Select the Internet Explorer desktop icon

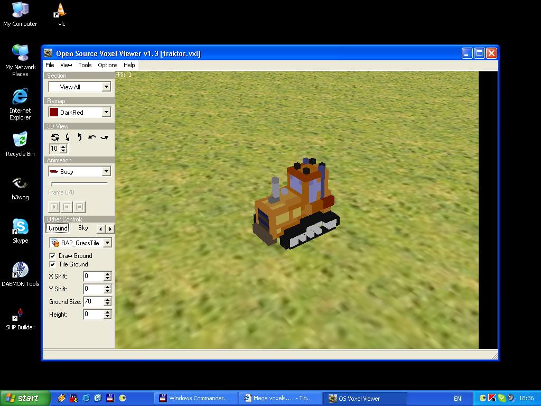pyautogui.click(x=20, y=104)
